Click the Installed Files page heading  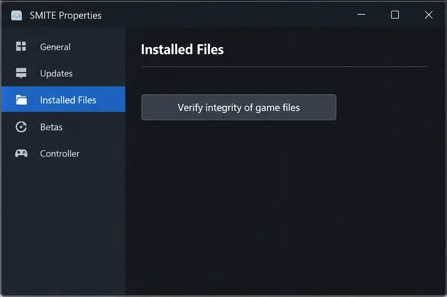[x=182, y=50]
